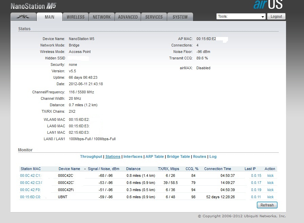Open station MAC 00:0C:42:F0 link
The image size is (304, 223).
pyautogui.click(x=31, y=190)
